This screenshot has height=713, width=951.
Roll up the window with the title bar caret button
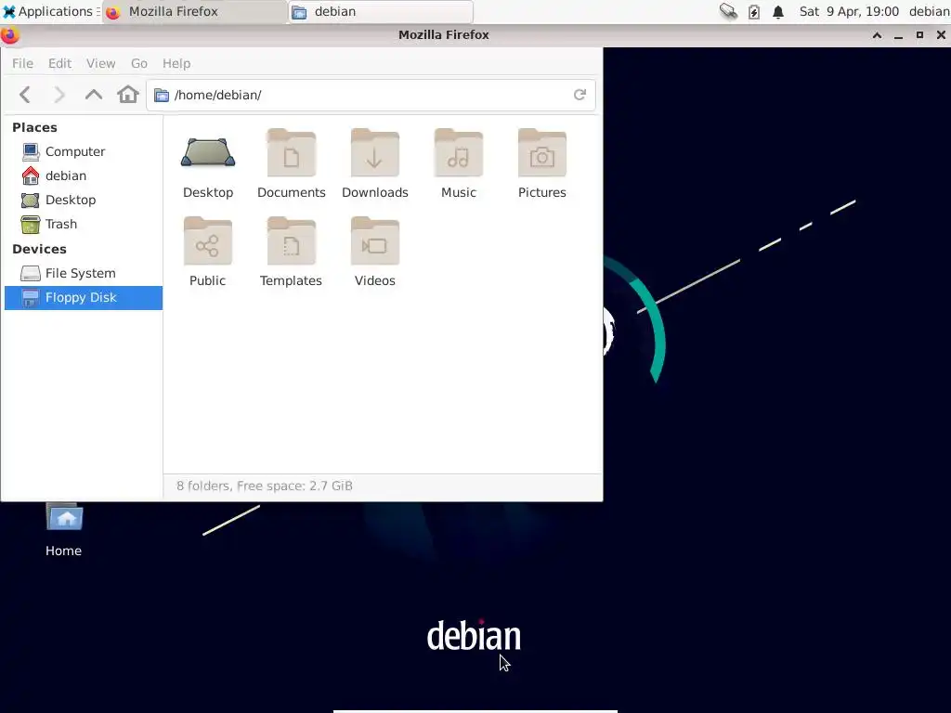click(x=877, y=35)
